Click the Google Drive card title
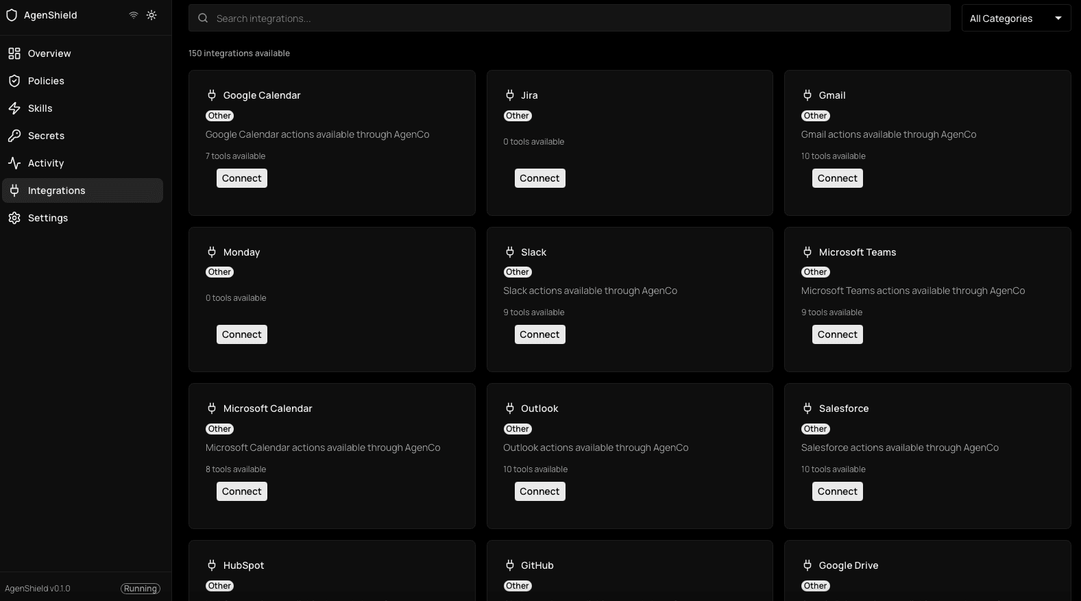The image size is (1081, 601). click(849, 565)
